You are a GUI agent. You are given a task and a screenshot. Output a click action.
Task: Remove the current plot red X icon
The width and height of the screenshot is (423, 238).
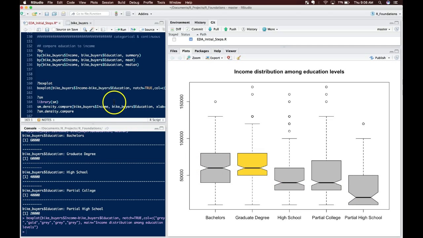pyautogui.click(x=229, y=58)
